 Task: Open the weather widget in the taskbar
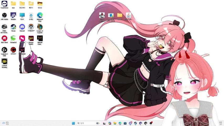pyautogui.click(x=6, y=123)
